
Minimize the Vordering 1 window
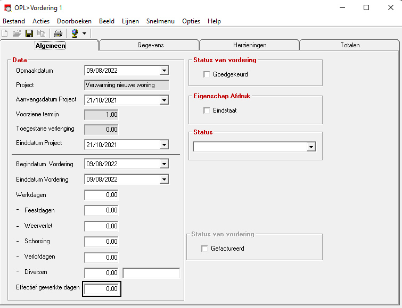click(342, 7)
